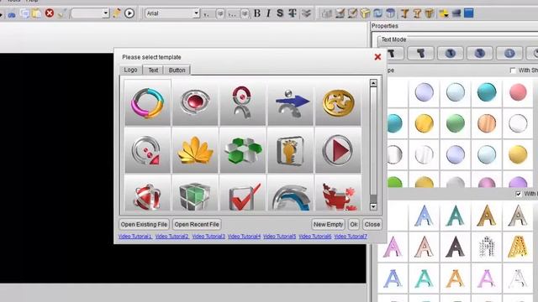Select the dark black A text style
This screenshot has height=302, width=538.
point(455,247)
